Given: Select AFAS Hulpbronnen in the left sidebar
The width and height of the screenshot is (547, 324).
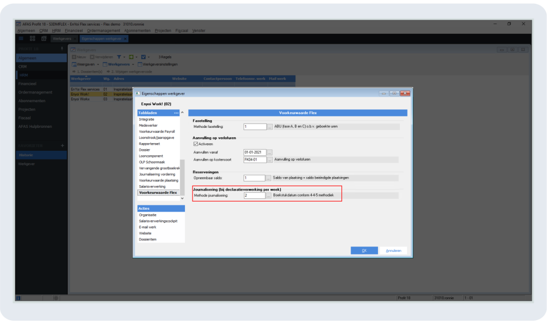Looking at the screenshot, I should click(x=41, y=126).
